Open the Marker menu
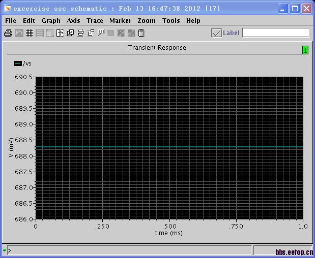 (120, 21)
